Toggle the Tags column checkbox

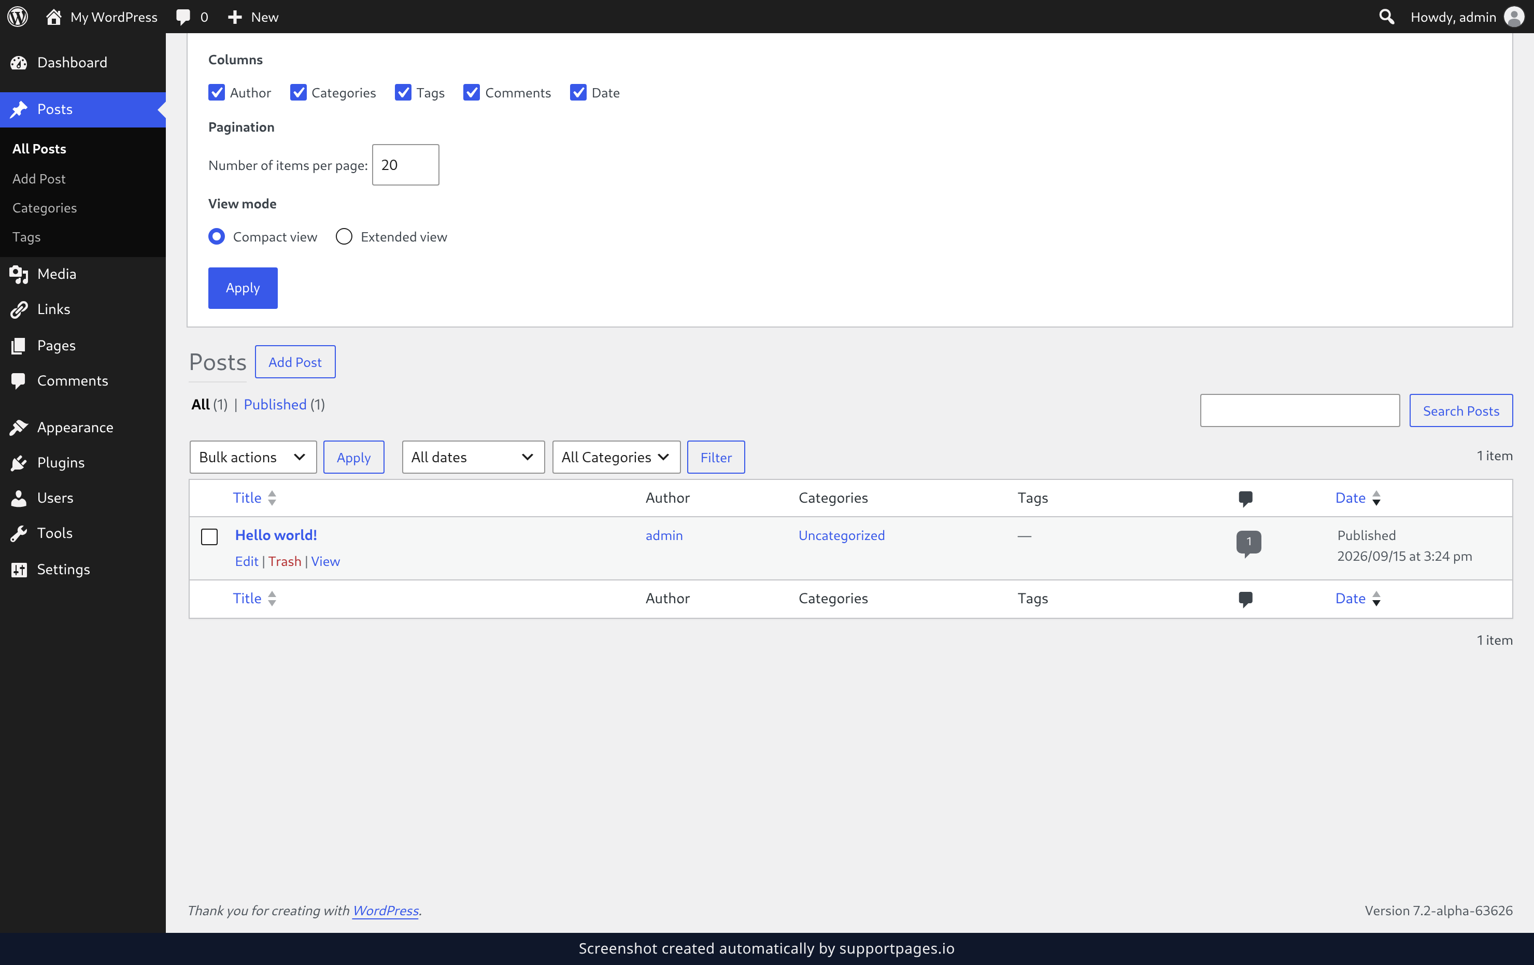pos(403,93)
